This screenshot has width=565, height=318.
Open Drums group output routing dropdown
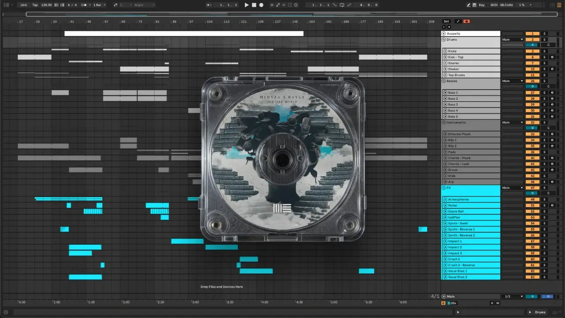tap(512, 40)
